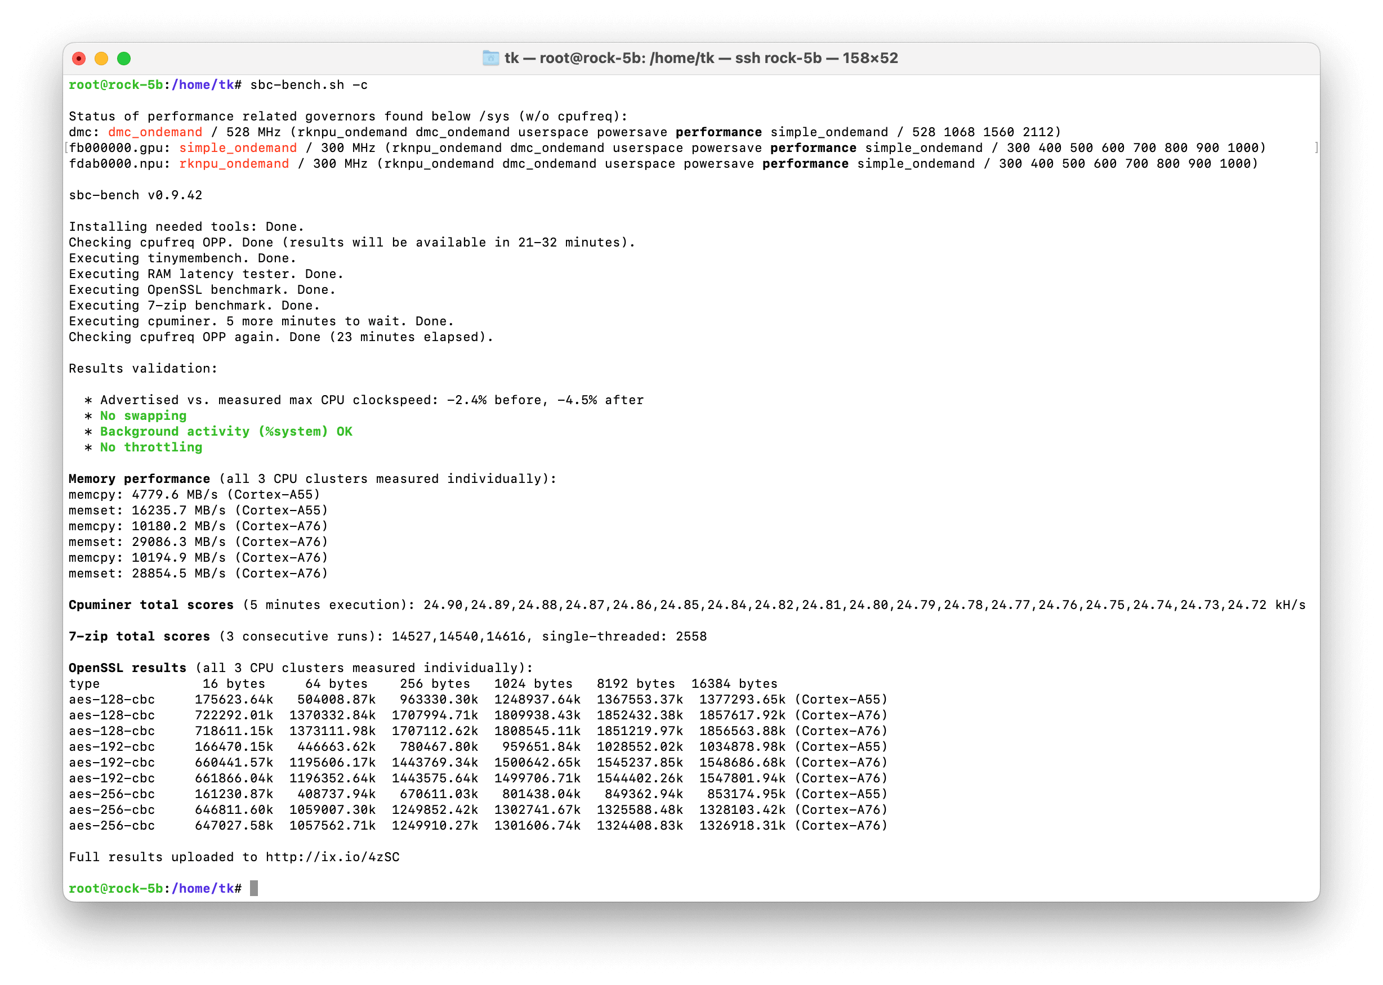Click green 'No throttling' validation line
The image size is (1383, 985).
tap(151, 447)
